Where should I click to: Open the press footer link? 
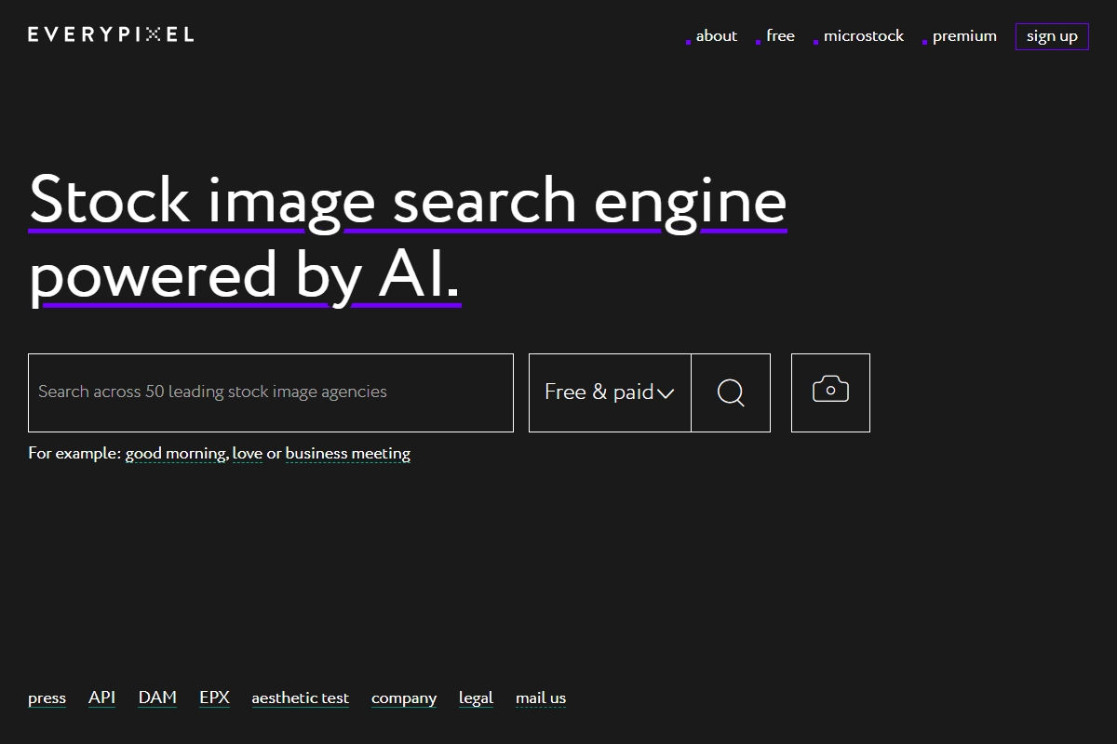(x=47, y=698)
